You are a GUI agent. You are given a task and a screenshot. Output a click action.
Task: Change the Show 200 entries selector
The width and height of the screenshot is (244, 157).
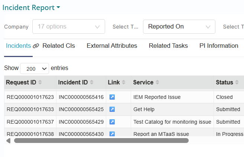[x=35, y=69]
